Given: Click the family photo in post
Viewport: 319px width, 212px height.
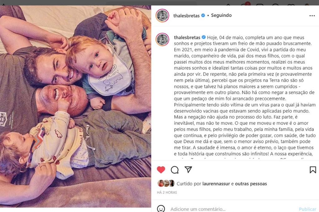Looking at the screenshot, I should 75,106.
